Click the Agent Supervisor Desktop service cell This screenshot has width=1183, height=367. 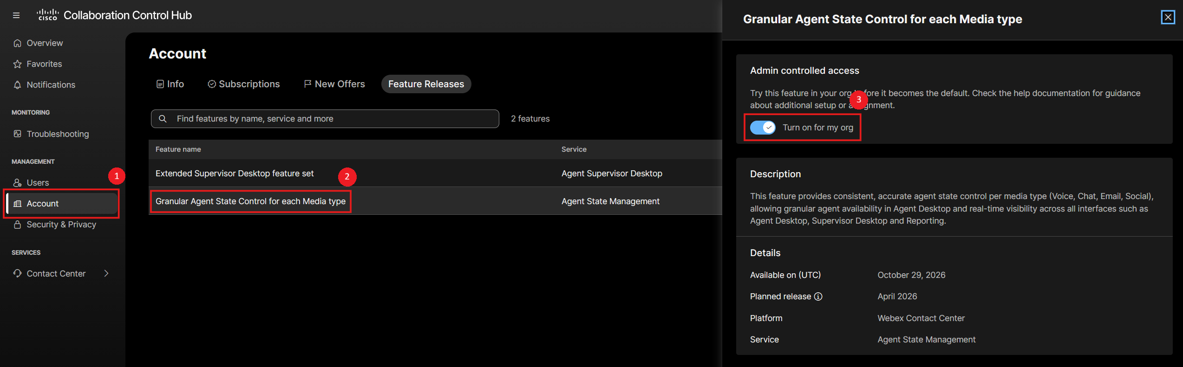(x=612, y=174)
